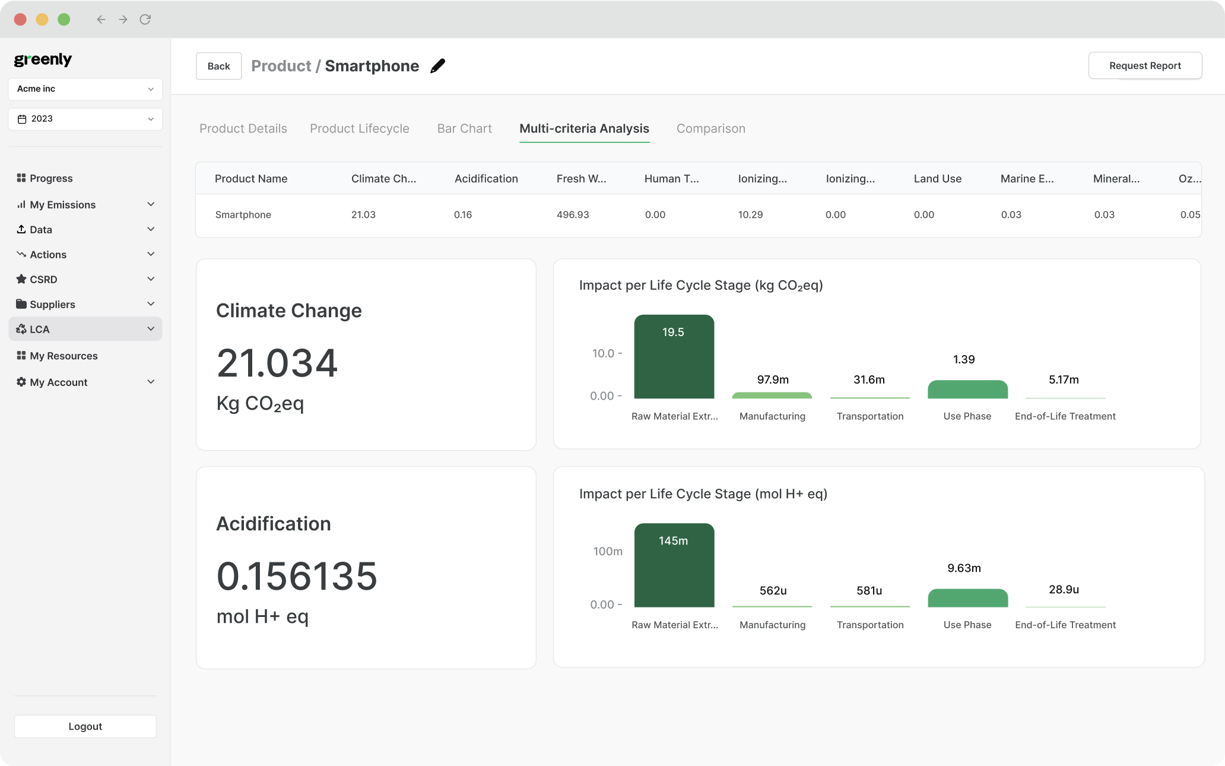
Task: Click the pencil edit icon beside Smartphone
Action: click(437, 66)
